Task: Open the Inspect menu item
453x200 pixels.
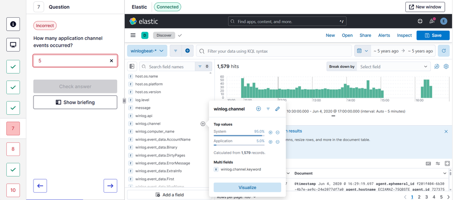Action: pos(404,35)
